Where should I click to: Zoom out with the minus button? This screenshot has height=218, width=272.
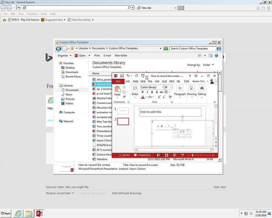tap(188, 155)
